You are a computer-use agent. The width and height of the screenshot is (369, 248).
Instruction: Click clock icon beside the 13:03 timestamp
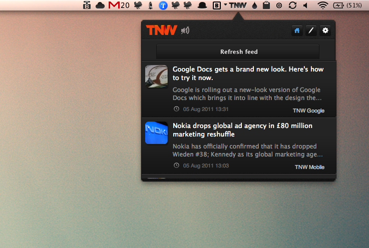(176, 165)
